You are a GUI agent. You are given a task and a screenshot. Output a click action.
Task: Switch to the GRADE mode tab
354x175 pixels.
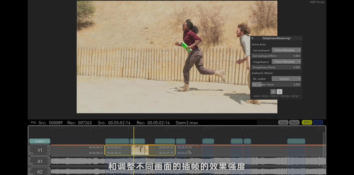point(318,122)
